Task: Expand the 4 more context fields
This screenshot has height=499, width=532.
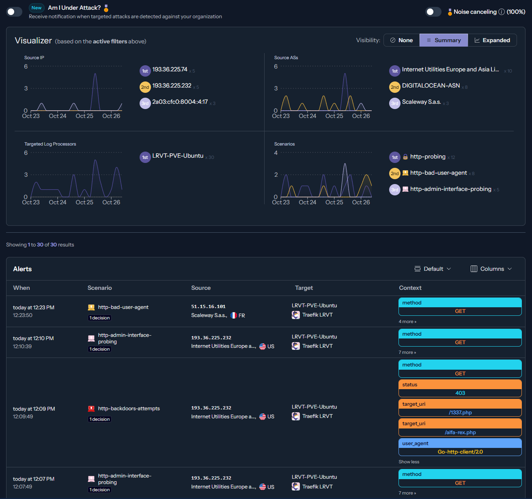Action: pos(407,321)
